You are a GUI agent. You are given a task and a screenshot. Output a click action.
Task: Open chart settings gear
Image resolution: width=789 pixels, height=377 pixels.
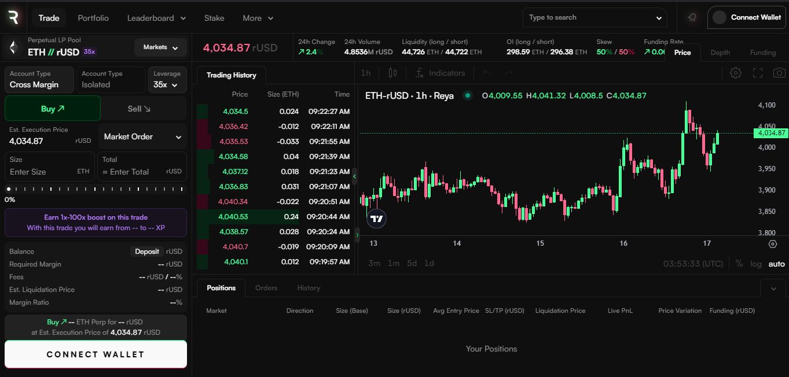[735, 73]
